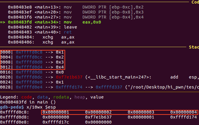Select the red code pointer 0xf7e1b637
The image size is (199, 125).
tap(69, 77)
